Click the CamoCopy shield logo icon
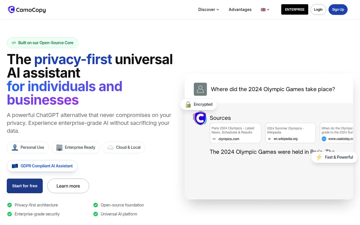 point(11,10)
